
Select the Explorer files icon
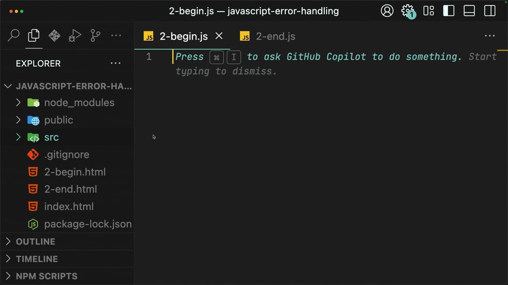[34, 36]
